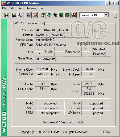Screen dimensions: 120x137
Task: Click the toolbar overflow chevron arrow
Action: pos(115,15)
